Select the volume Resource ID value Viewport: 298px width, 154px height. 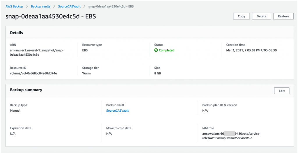pos(33,73)
